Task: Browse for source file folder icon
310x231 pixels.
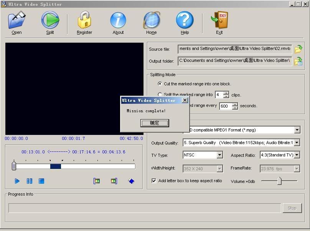Action: 298,49
